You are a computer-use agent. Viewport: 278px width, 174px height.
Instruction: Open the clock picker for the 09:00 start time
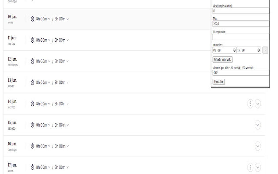pos(235,50)
